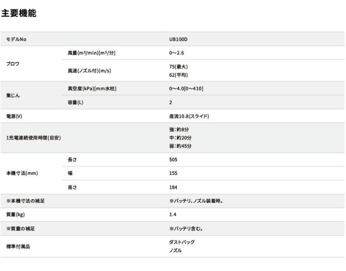Click the 主要機能 heading
Viewport: 346px width, 271px height.
coord(19,13)
